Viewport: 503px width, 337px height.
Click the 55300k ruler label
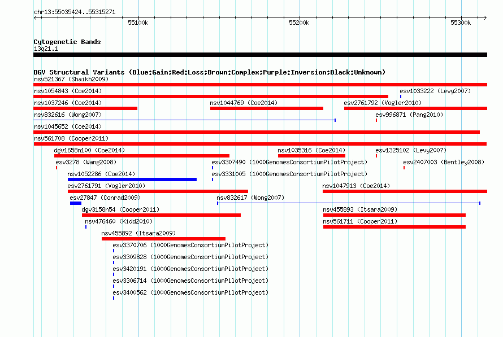pyautogui.click(x=461, y=23)
